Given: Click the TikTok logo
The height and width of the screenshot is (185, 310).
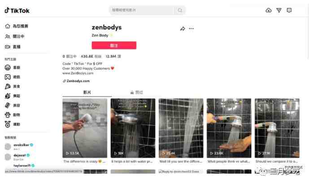Looking at the screenshot, I should [17, 10].
